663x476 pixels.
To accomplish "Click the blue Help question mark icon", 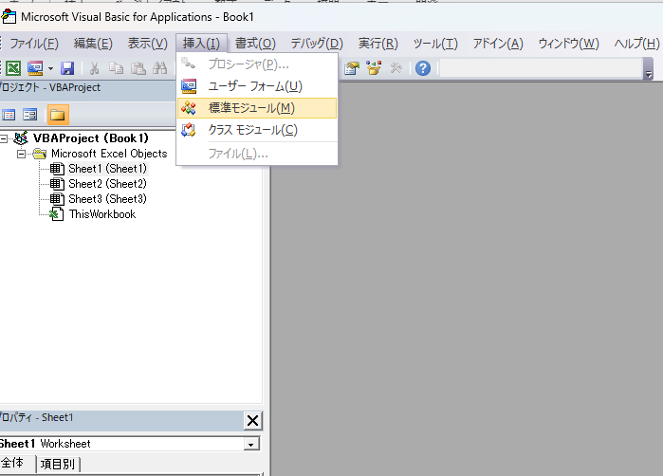I will click(x=423, y=68).
